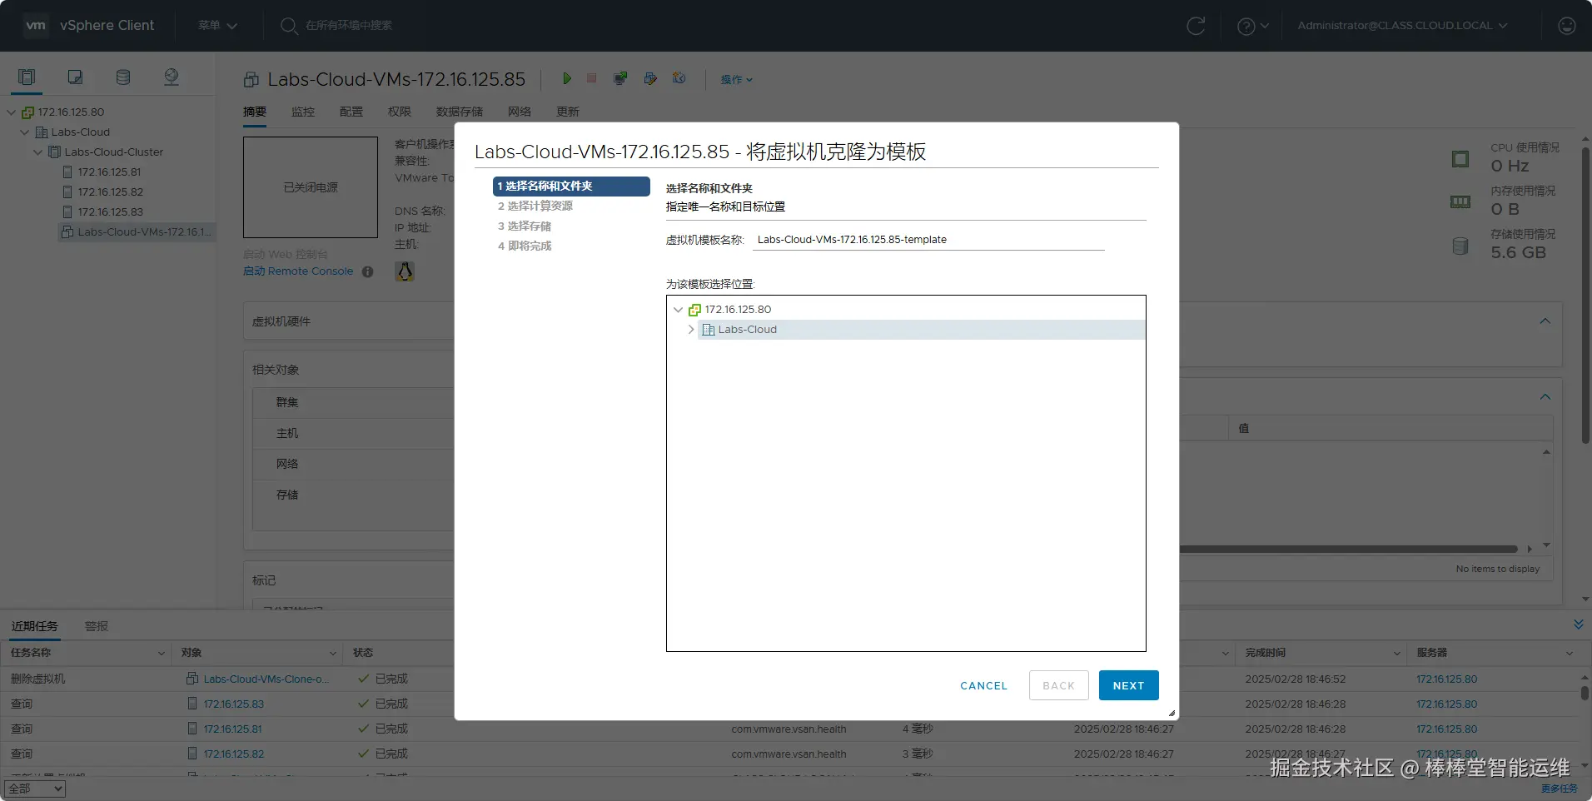Click the CANCEL button

click(x=983, y=685)
